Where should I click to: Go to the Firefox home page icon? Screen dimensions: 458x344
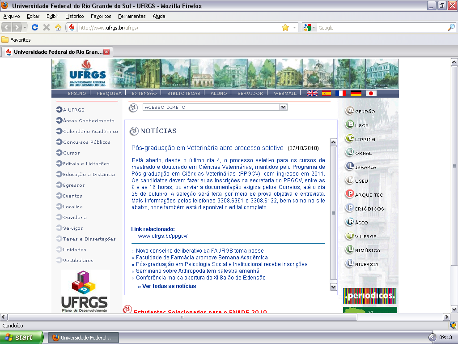[58, 27]
